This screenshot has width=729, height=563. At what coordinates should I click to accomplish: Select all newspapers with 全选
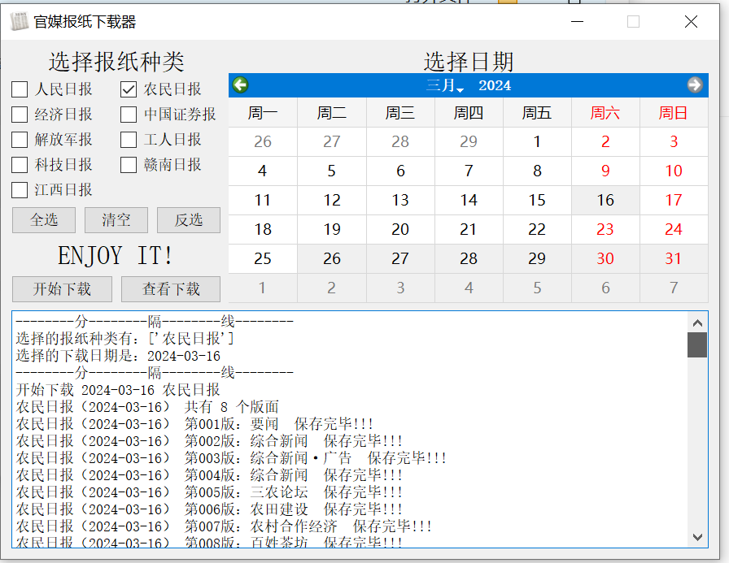44,220
